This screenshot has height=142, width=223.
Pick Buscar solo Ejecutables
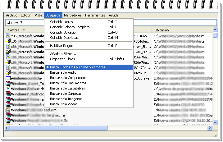click(x=89, y=88)
